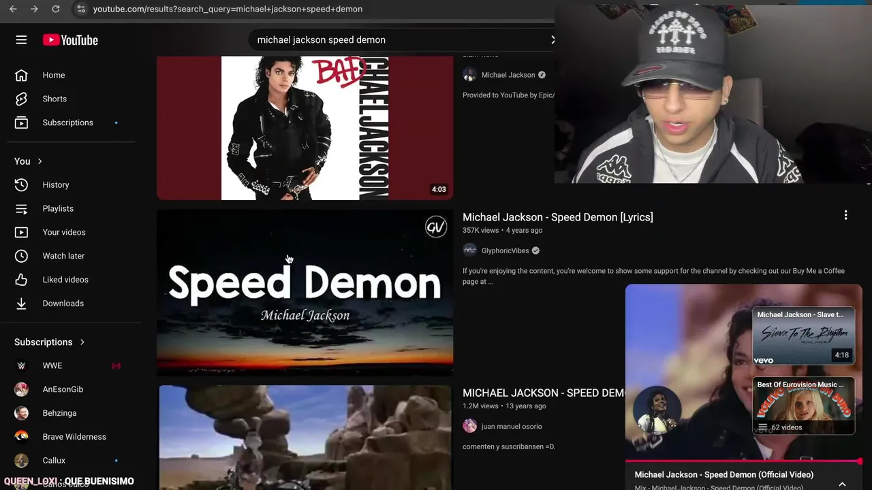872x490 pixels.
Task: Click the Liked videos thumbs-up icon
Action: (x=21, y=280)
